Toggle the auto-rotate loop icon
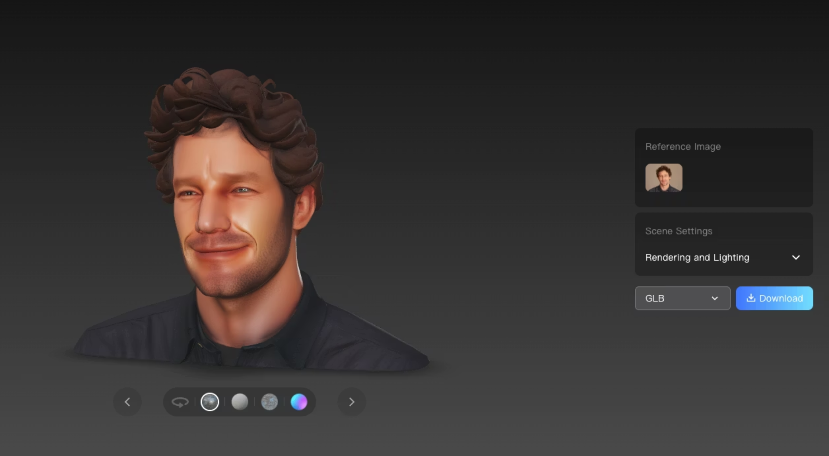The height and width of the screenshot is (456, 829). [x=180, y=402]
